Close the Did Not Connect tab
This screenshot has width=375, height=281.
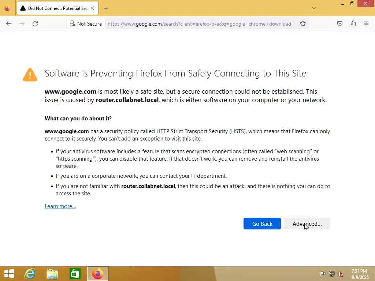tap(92, 8)
